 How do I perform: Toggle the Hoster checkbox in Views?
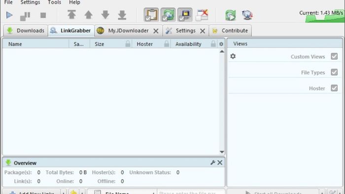[334, 88]
